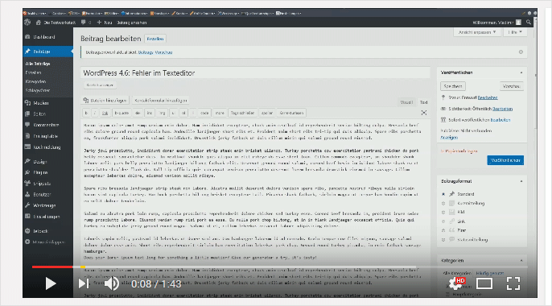Click Erstellen in the sidebar submenu
The height and width of the screenshot is (306, 552).
34,72
